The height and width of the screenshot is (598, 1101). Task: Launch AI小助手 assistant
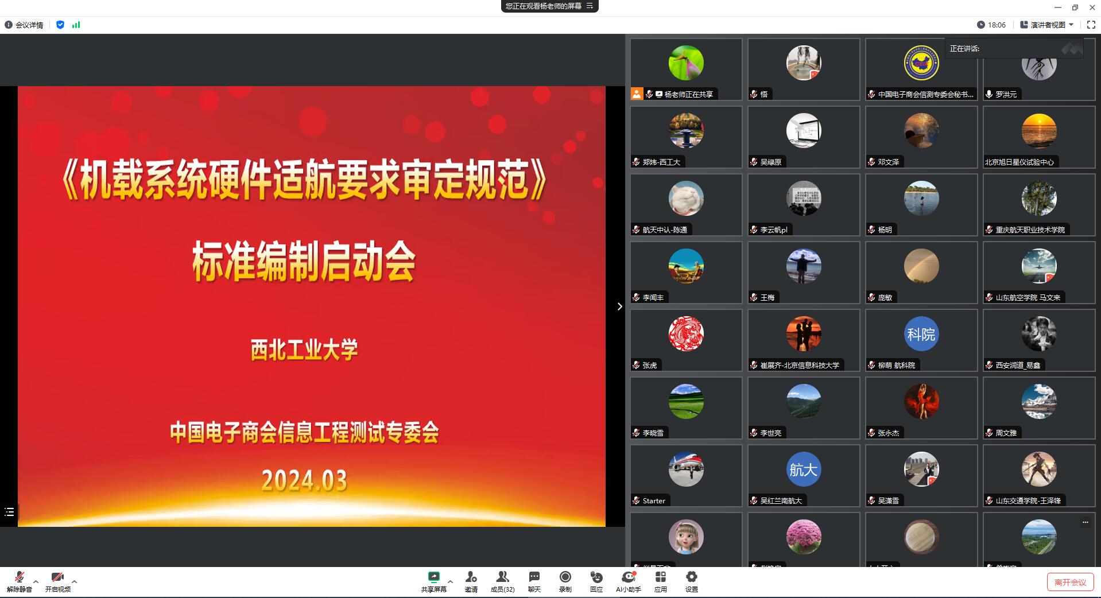pos(629,581)
